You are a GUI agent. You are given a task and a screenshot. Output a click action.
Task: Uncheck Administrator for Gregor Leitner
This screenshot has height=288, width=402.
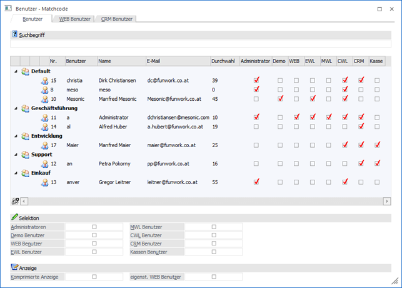pos(255,182)
